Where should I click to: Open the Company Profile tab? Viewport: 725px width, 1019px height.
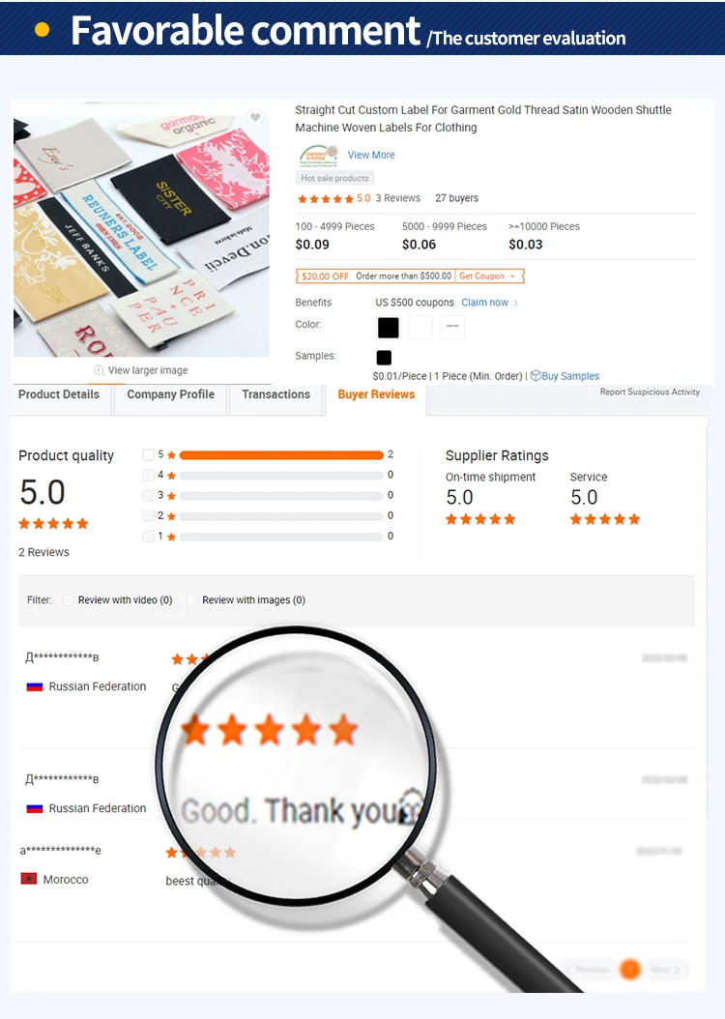click(x=171, y=394)
